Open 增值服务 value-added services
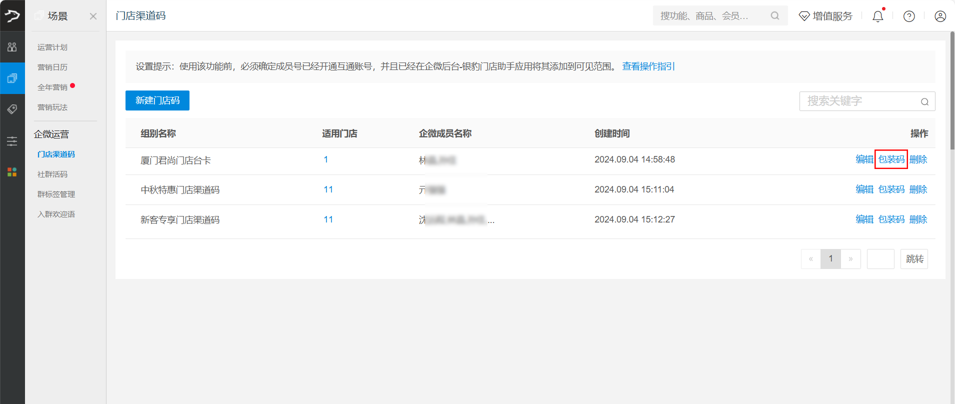This screenshot has height=404, width=955. [x=825, y=16]
